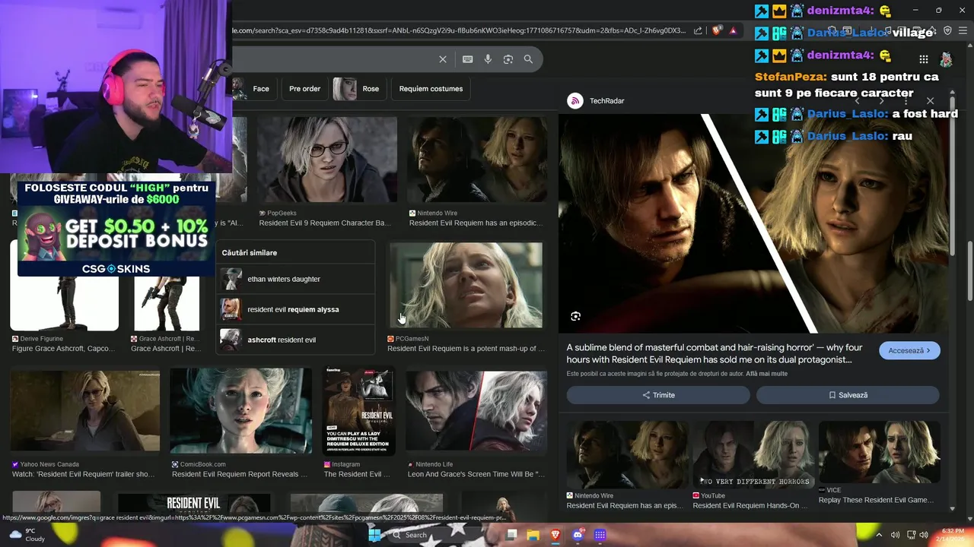
Task: Open Brave browser from the taskbar
Action: [x=555, y=535]
